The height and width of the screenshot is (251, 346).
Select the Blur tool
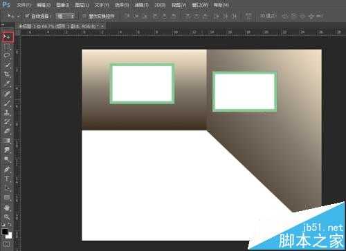pos(7,150)
